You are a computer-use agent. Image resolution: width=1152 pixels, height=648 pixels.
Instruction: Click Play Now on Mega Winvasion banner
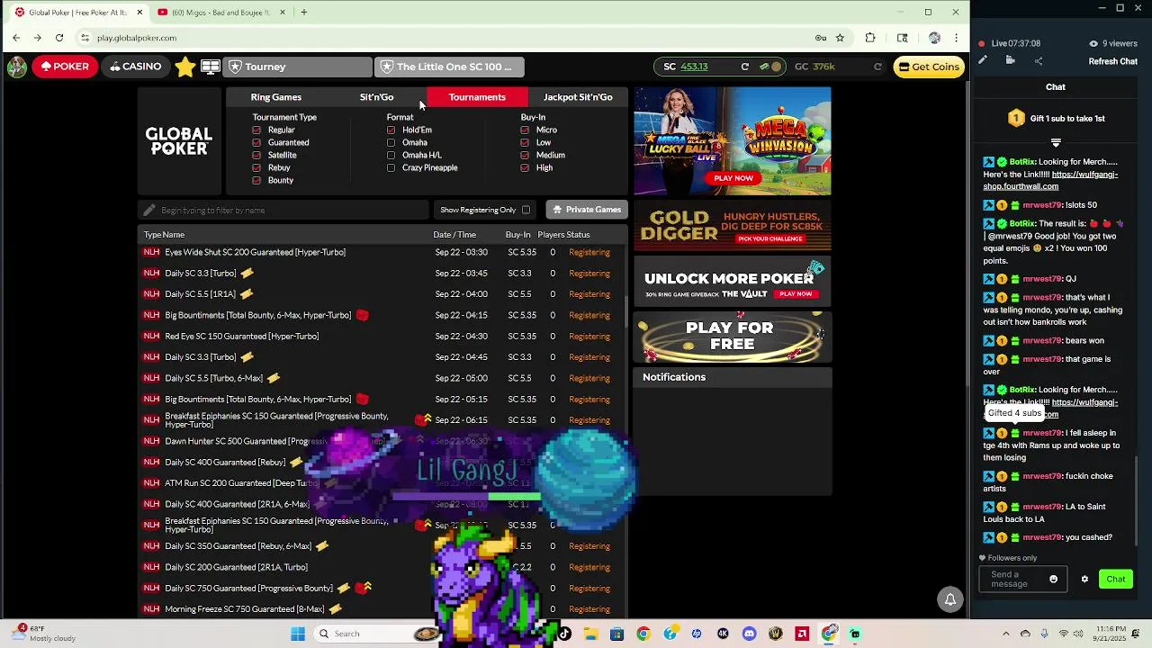[733, 178]
